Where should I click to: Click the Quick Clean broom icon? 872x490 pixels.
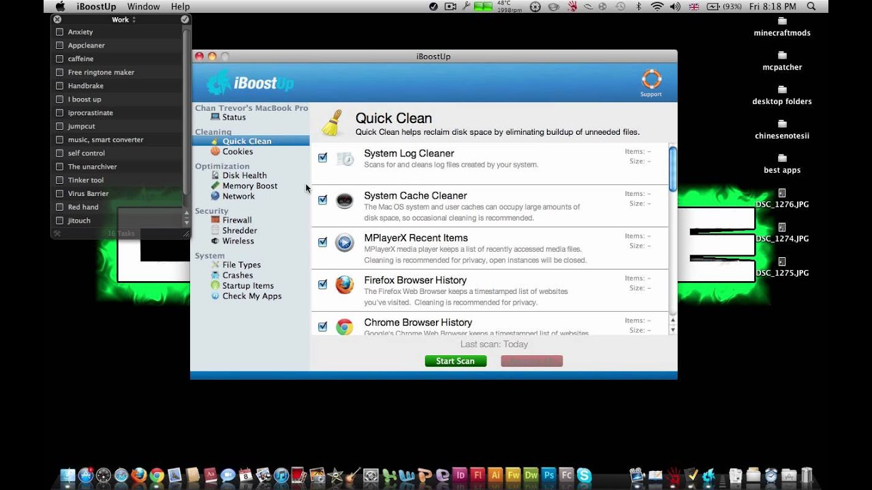332,123
